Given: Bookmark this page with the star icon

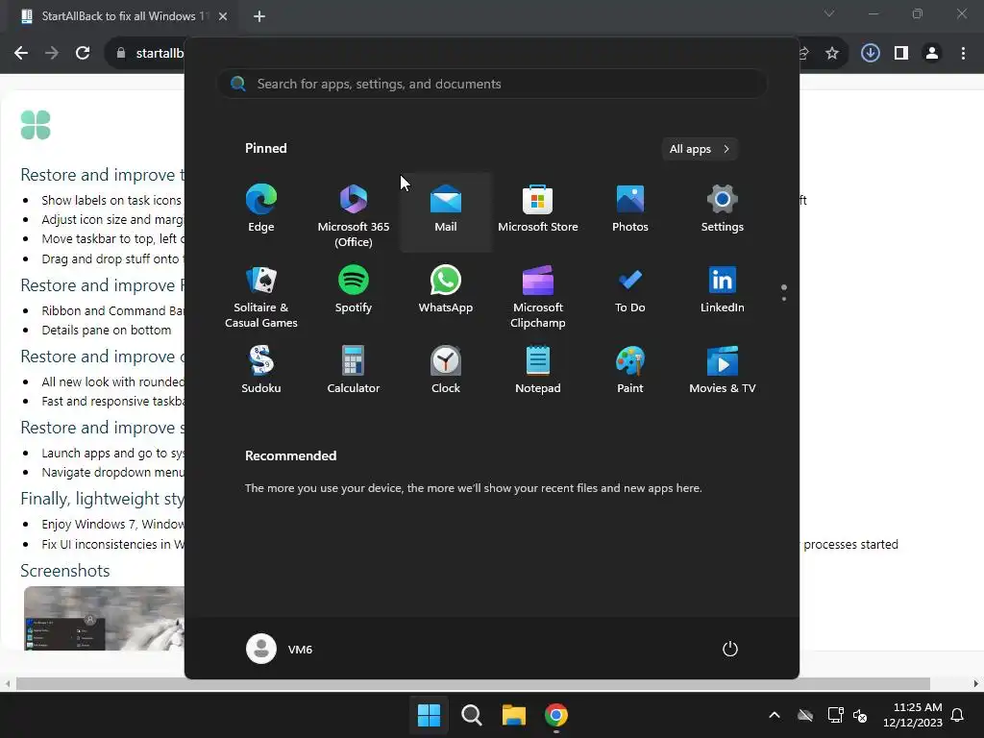Looking at the screenshot, I should (831, 54).
